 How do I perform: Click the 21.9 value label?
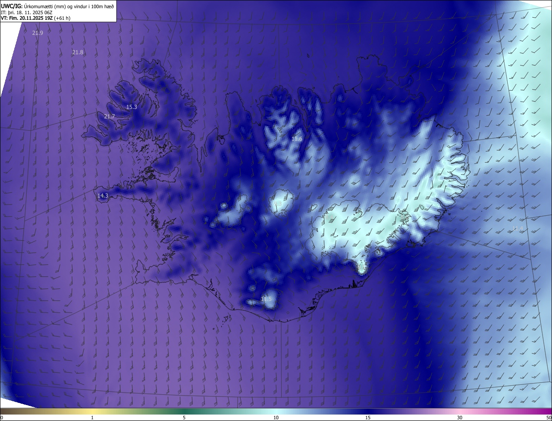pos(38,33)
